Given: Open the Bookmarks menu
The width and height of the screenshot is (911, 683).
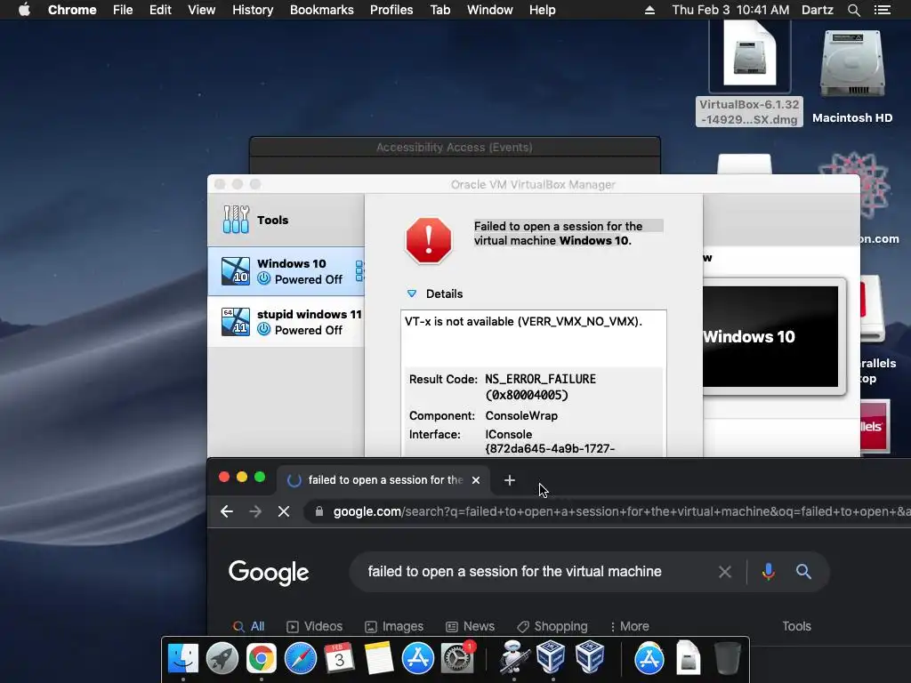Looking at the screenshot, I should coord(322,10).
